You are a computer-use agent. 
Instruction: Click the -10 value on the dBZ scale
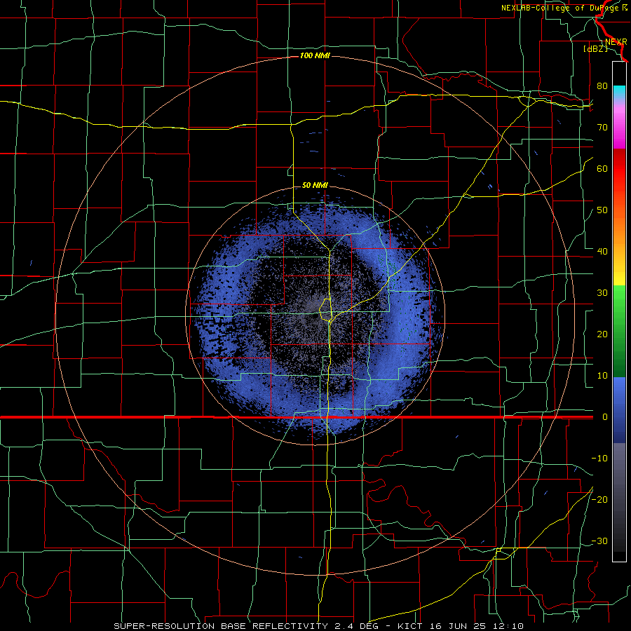[599, 458]
